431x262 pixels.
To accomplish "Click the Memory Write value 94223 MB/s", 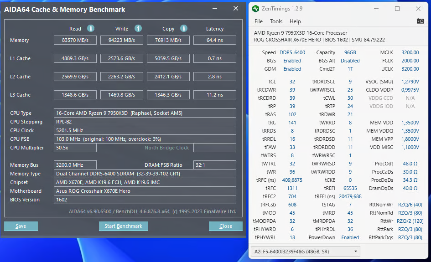I will tap(121, 40).
